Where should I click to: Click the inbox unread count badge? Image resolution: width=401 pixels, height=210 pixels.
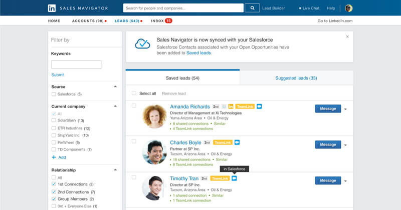[168, 20]
